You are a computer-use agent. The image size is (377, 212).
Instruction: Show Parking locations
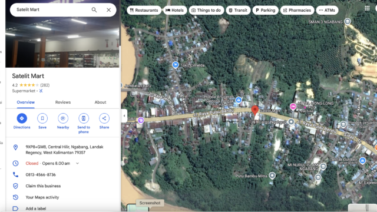265,10
